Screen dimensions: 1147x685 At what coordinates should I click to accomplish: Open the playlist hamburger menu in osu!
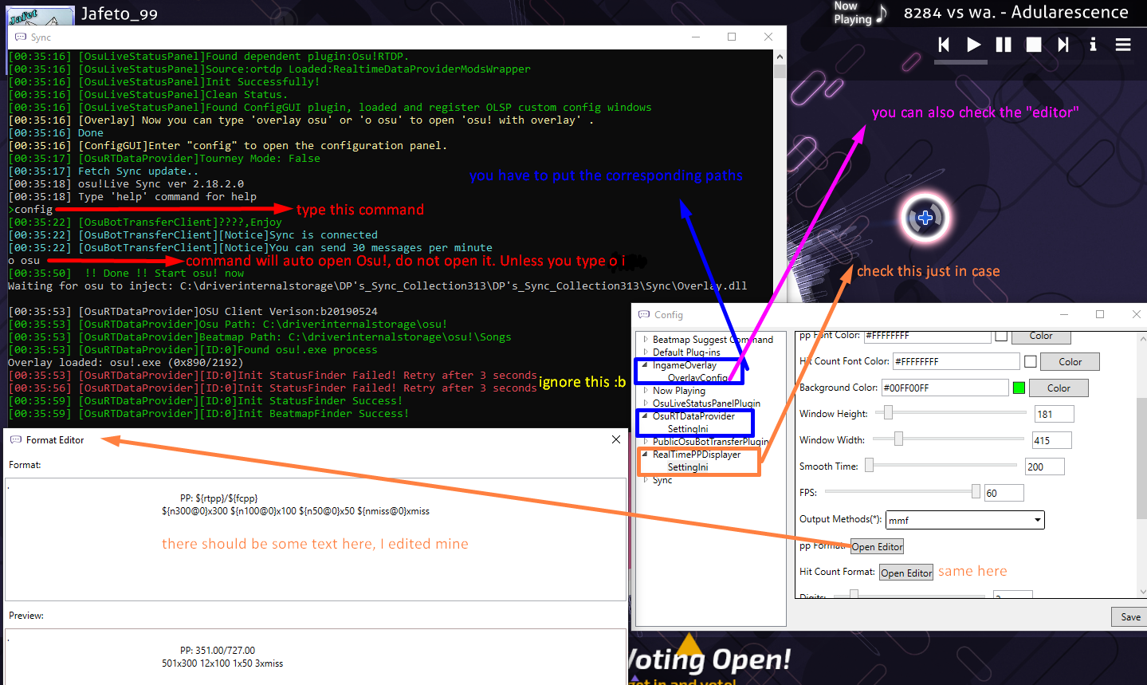pyautogui.click(x=1123, y=45)
